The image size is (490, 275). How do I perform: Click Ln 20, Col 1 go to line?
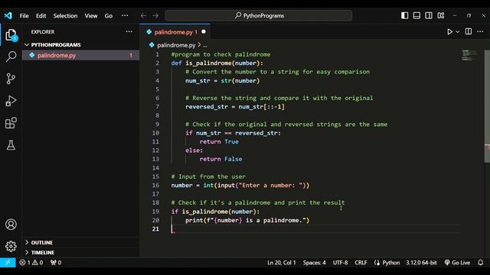click(x=282, y=263)
